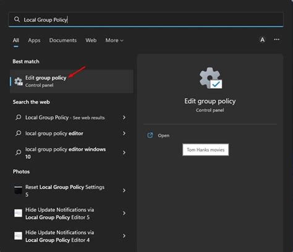Expand arrow for Hide Update Notifications Editor 5

coord(124,213)
